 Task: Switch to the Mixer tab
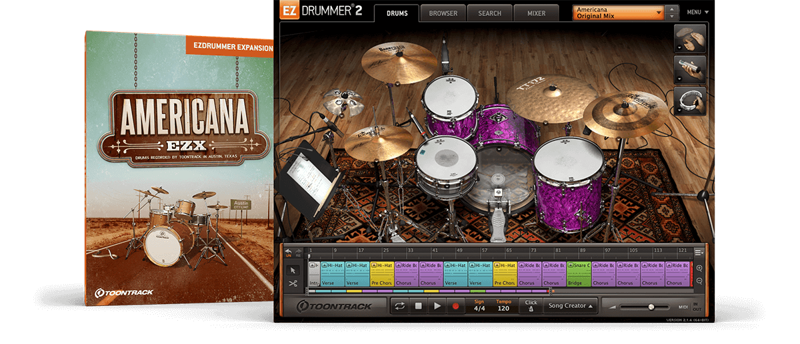pyautogui.click(x=536, y=13)
